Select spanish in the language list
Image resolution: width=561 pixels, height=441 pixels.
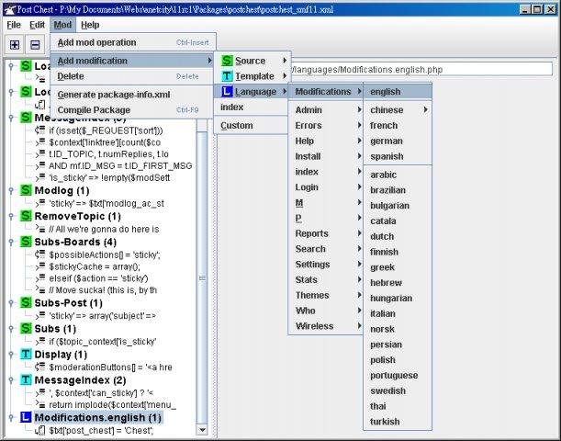pos(398,156)
